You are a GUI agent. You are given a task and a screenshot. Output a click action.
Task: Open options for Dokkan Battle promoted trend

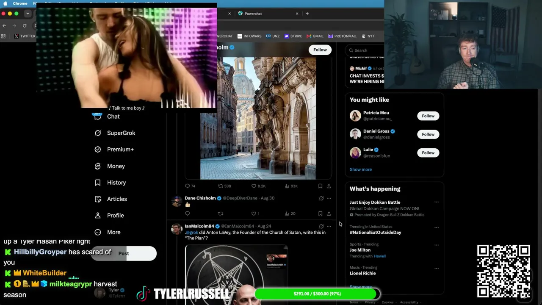pyautogui.click(x=437, y=202)
